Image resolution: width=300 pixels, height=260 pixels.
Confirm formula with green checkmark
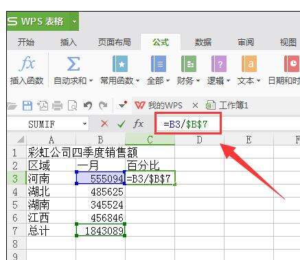click(122, 124)
